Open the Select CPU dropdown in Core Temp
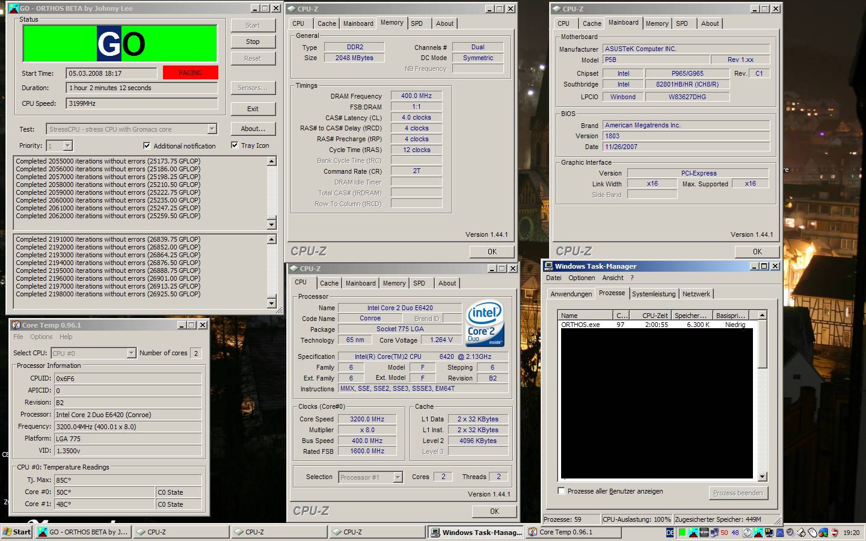The height and width of the screenshot is (541, 866). click(132, 353)
